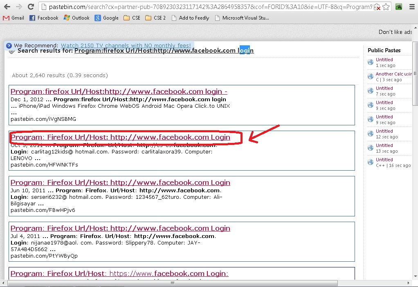Viewport: 418px width, 287px height.
Task: Click globe icon beside 13 sec ago paste
Action: (371, 148)
